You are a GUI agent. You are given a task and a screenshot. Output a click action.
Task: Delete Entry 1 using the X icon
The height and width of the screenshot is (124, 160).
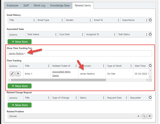click(x=18, y=74)
